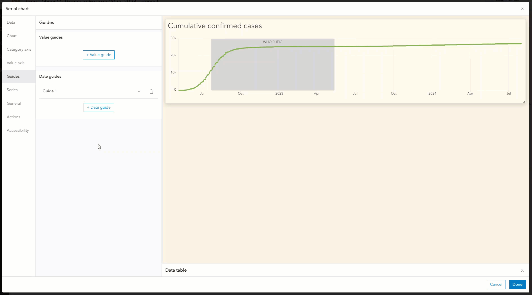Open Accessibility settings
Image resolution: width=532 pixels, height=295 pixels.
tap(18, 130)
